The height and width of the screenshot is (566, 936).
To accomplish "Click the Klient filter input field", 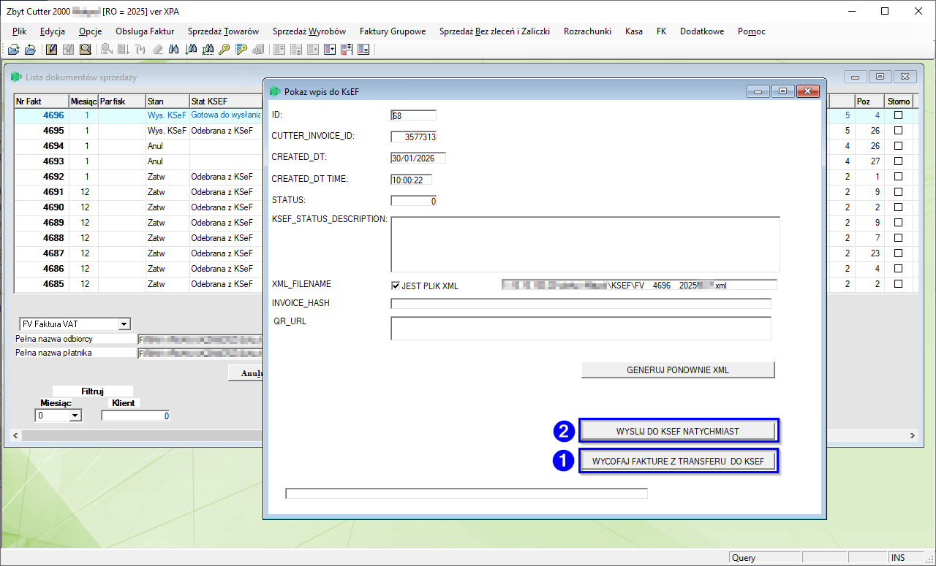I will point(136,416).
